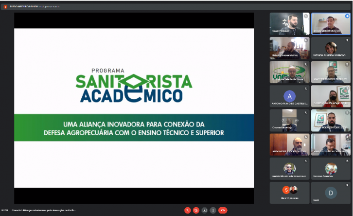Viewport: 353px width, 216px height.
Task: Select Guilherme Valente de Souza's Unibave tile
Action: point(289,72)
